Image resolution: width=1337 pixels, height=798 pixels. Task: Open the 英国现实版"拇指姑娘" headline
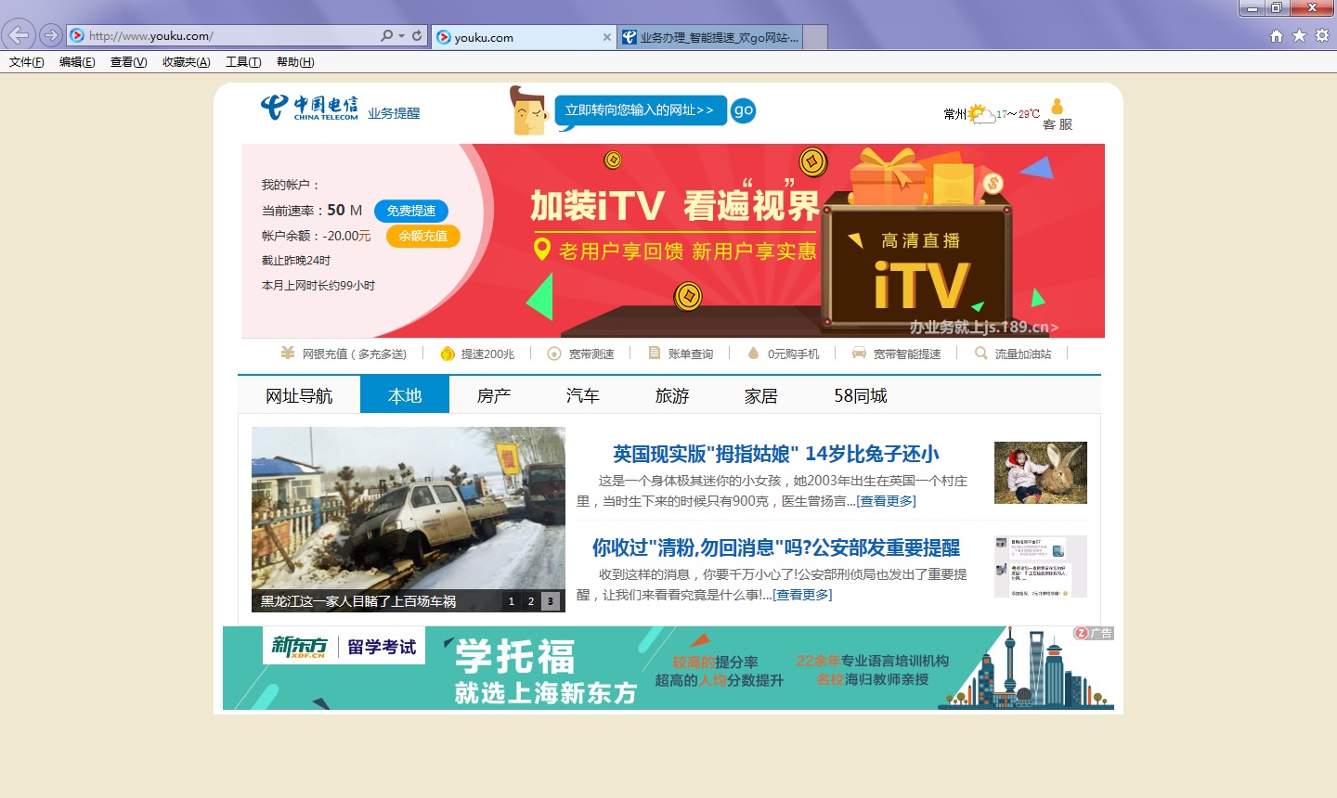775,454
